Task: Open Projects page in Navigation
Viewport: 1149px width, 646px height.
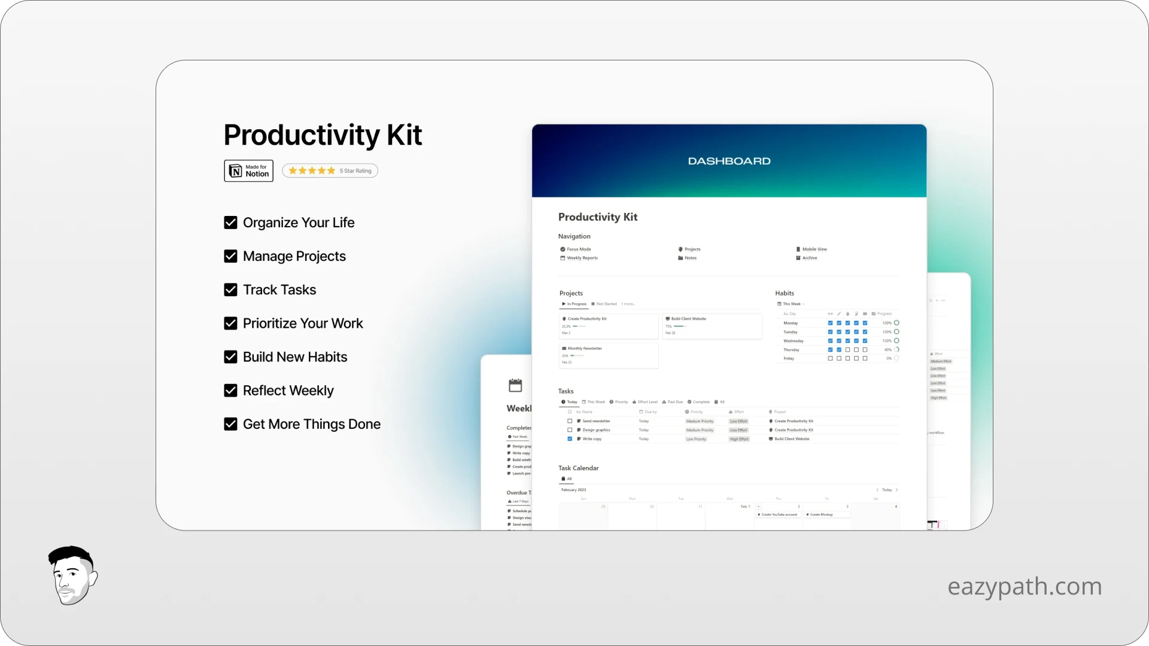Action: (x=689, y=249)
